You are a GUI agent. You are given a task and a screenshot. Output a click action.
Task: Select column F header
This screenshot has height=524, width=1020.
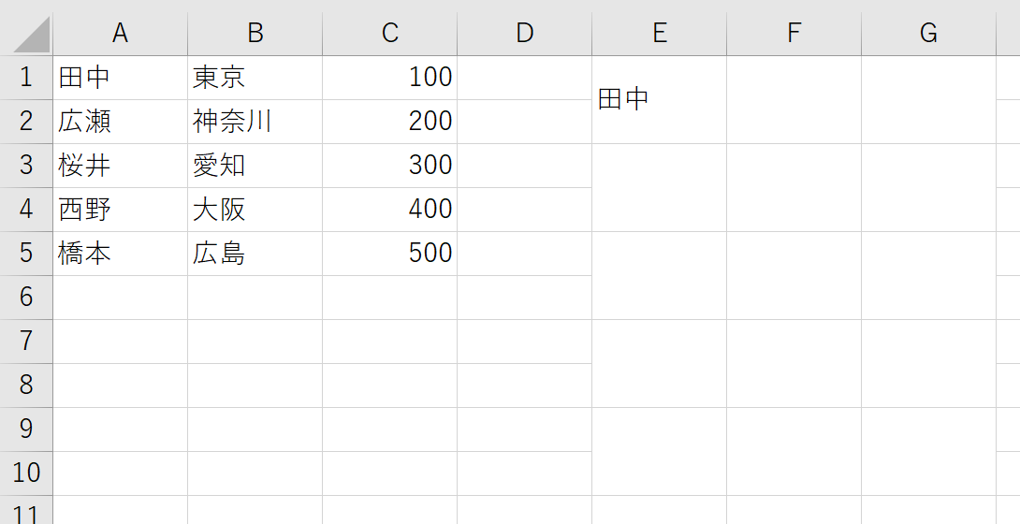[794, 33]
